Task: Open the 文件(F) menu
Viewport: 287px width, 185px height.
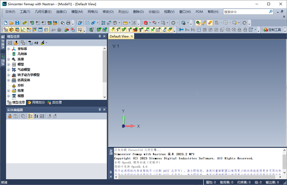Action: 10,11
